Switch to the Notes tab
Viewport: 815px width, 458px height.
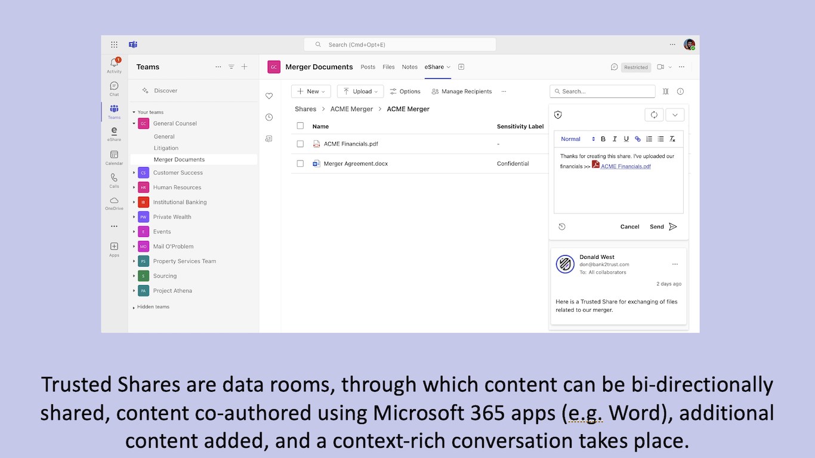tap(410, 67)
